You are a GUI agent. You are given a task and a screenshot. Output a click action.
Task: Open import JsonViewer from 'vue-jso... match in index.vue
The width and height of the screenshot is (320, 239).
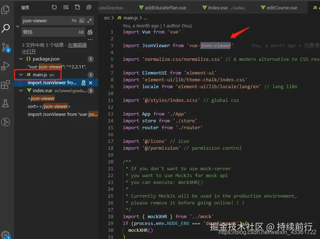pyautogui.click(x=63, y=114)
